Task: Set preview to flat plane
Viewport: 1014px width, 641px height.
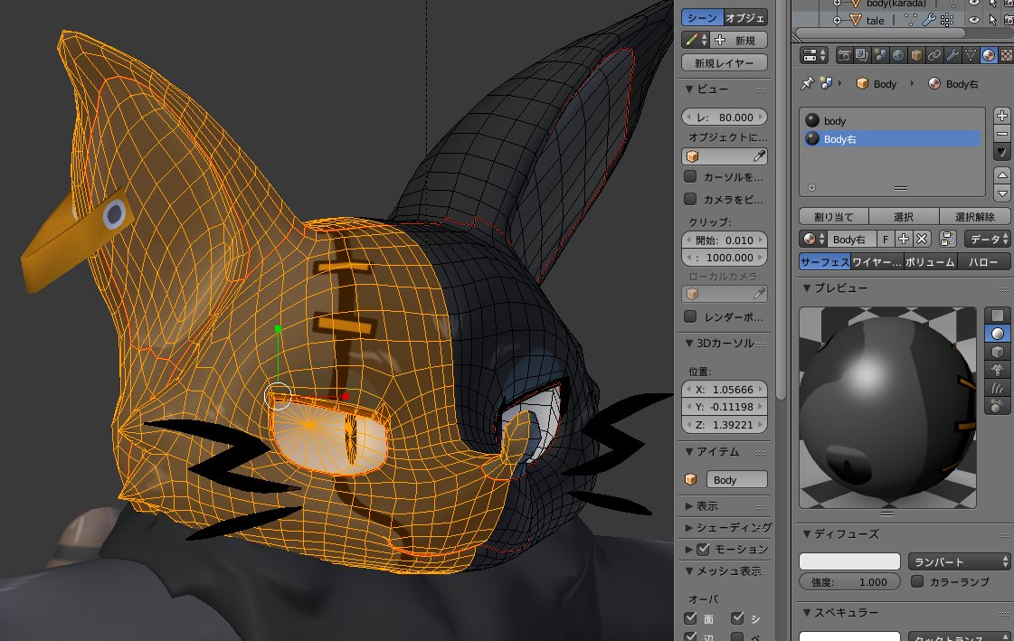Action: (x=998, y=316)
